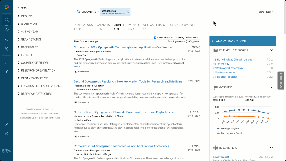Expand the Country of Funder filter

point(35,63)
